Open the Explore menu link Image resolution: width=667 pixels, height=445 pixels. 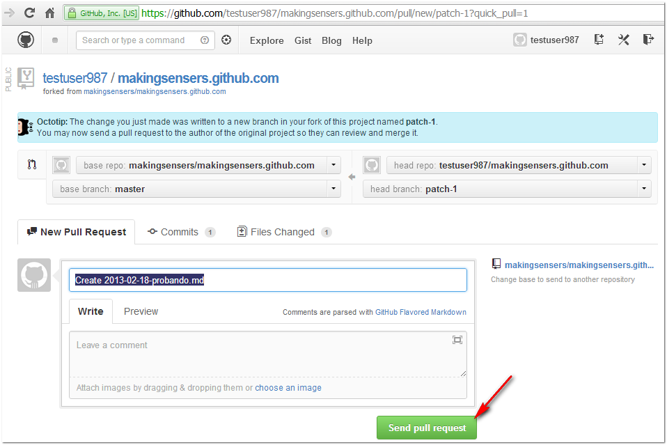coord(267,40)
